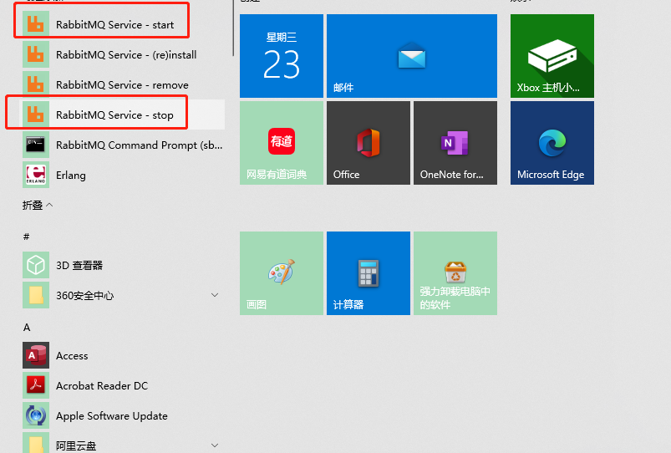Open the Acrobat Reader DC icon

[36, 385]
